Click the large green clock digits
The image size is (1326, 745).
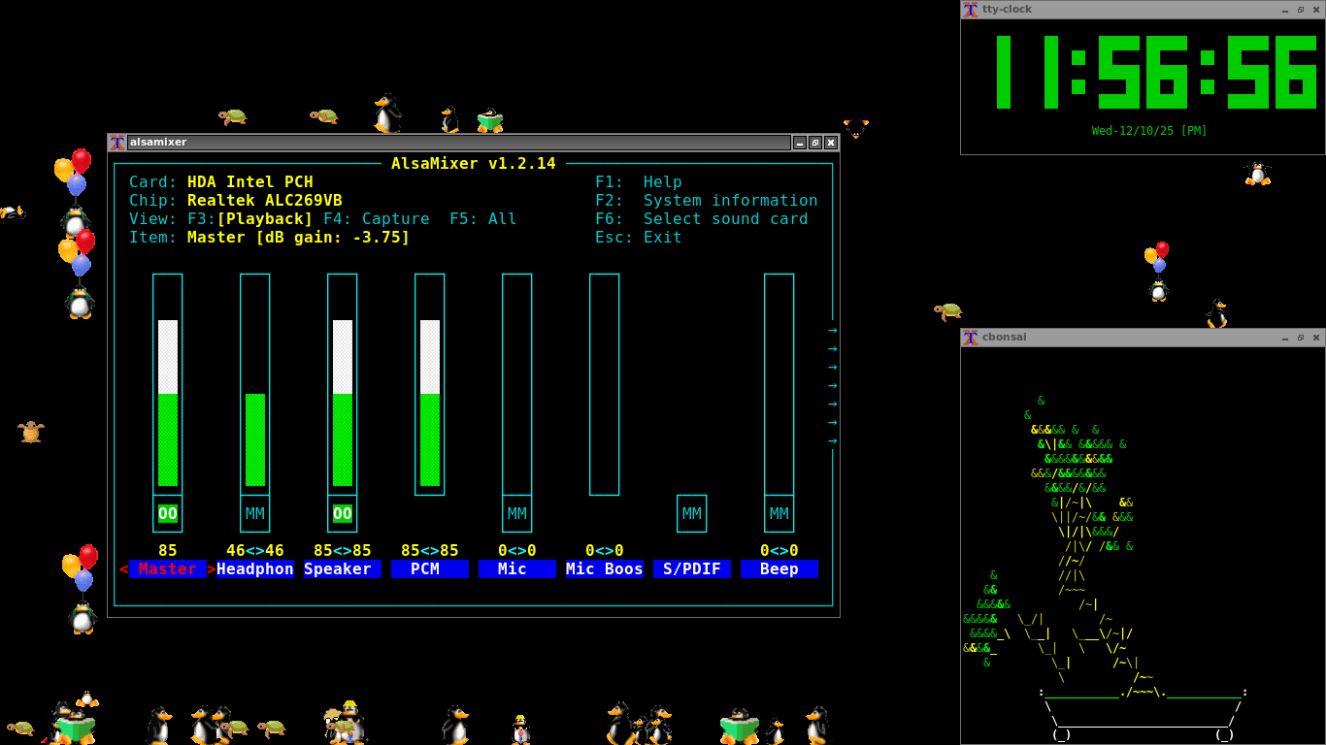(1156, 72)
